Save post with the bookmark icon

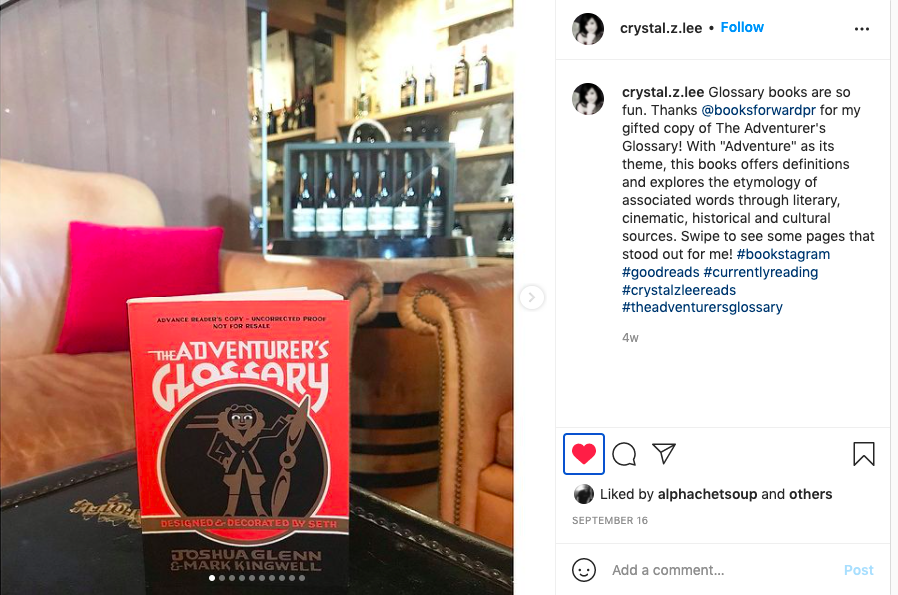click(864, 454)
